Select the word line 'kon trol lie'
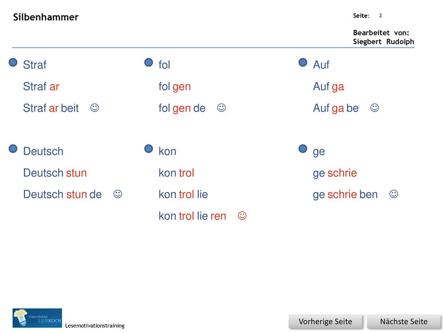444x333 pixels. pyautogui.click(x=183, y=195)
